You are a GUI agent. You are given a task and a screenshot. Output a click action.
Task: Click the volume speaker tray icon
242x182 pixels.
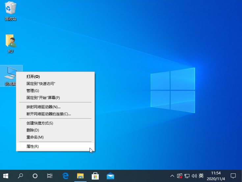194,176
